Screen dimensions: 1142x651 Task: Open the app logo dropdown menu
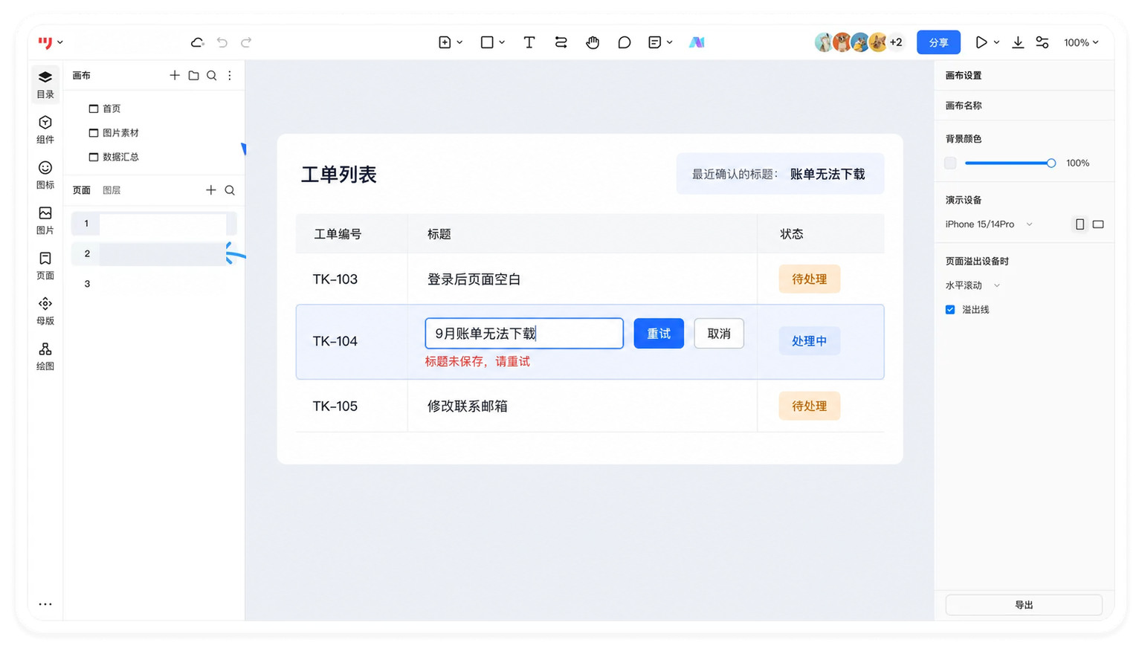click(x=51, y=42)
